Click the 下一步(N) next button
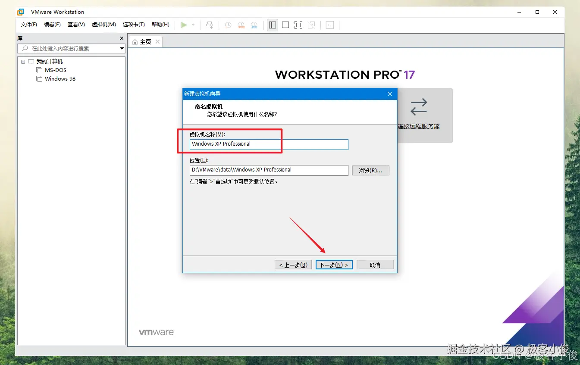580x365 pixels. [x=334, y=265]
